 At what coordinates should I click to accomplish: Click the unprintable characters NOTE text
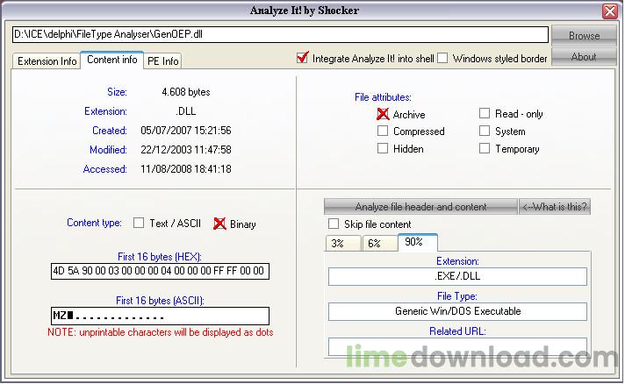pos(161,332)
